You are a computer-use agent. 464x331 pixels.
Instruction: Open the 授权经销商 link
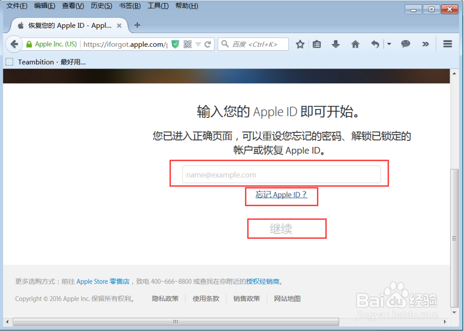pos(263,281)
